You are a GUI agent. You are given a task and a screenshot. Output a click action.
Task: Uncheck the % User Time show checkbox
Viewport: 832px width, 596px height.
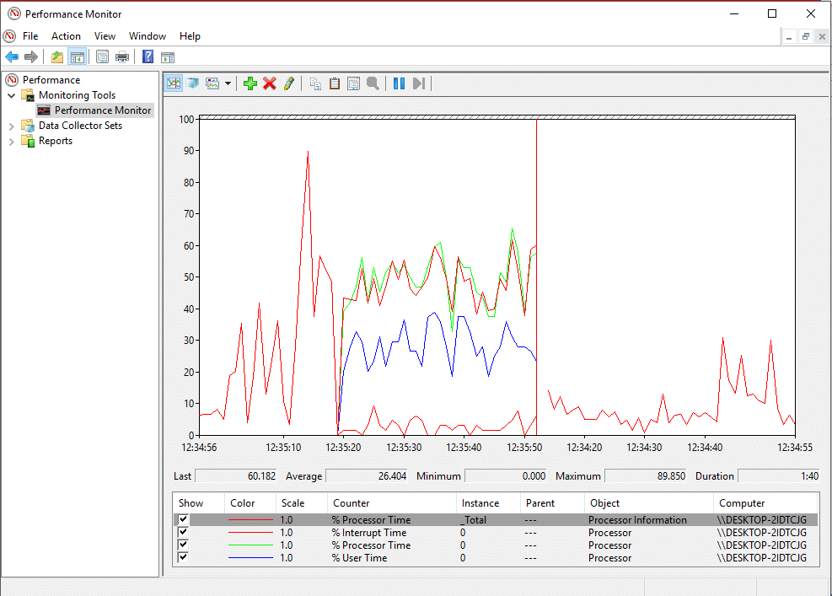click(183, 558)
